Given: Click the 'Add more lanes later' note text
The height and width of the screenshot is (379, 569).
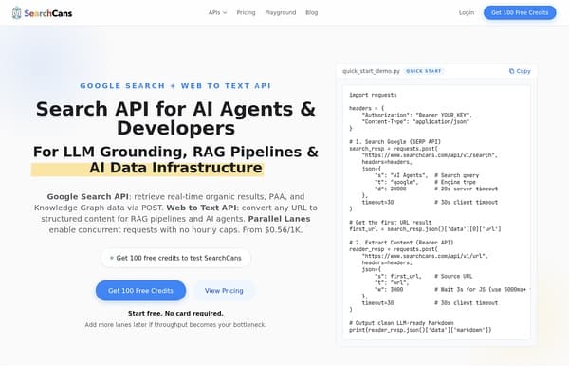Looking at the screenshot, I should pos(175,325).
